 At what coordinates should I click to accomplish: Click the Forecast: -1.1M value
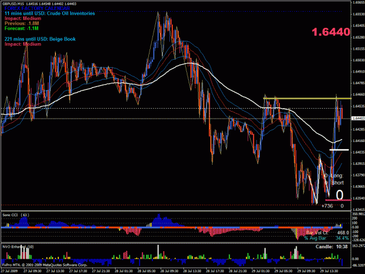tap(22, 29)
